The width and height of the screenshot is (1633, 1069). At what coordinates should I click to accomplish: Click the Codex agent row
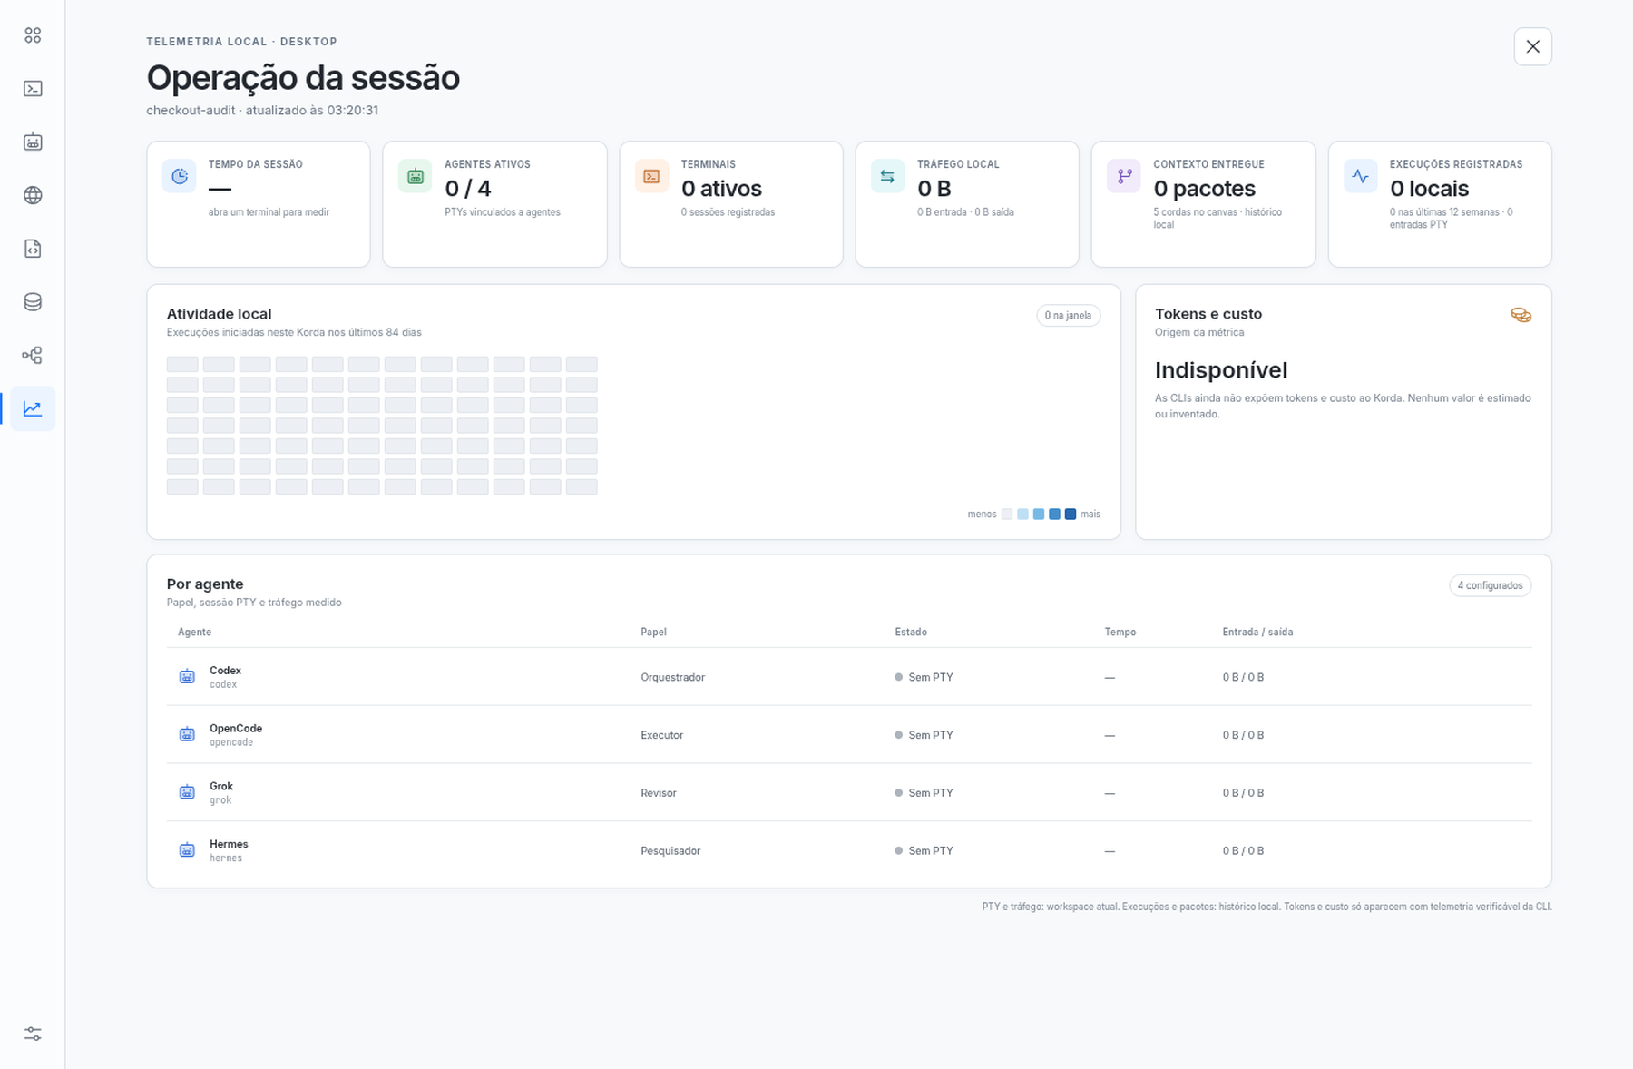pos(849,677)
